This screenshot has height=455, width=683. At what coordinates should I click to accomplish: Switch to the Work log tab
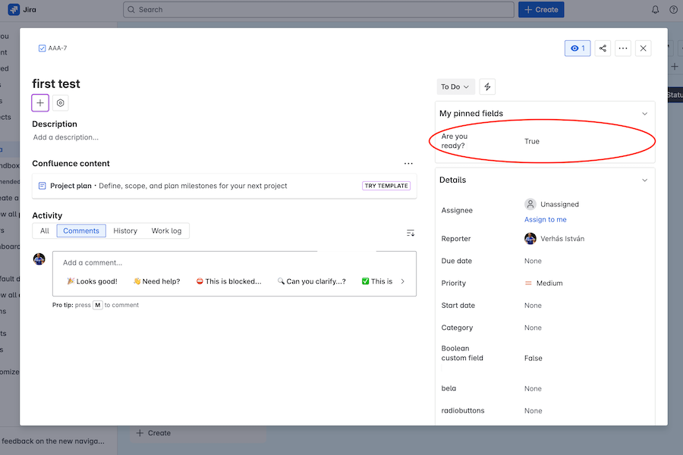click(166, 231)
